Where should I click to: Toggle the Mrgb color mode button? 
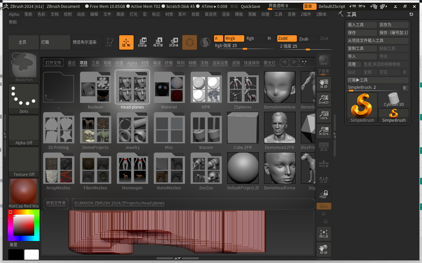click(x=234, y=38)
